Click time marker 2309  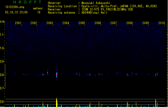click(146, 23)
